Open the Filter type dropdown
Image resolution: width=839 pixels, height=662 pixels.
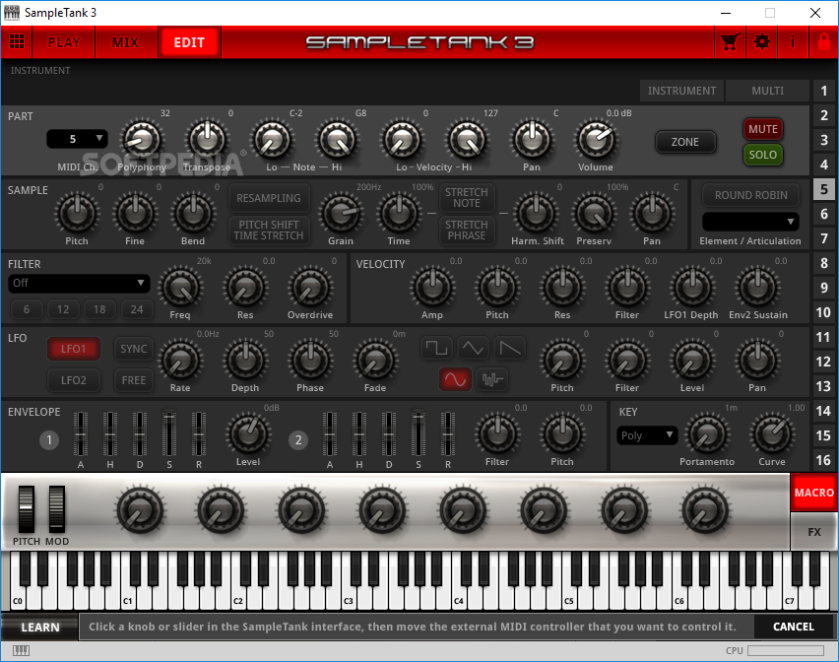(x=79, y=283)
